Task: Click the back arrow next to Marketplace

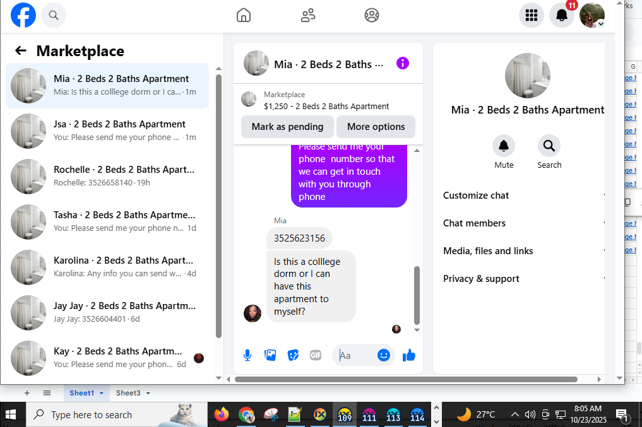Action: click(20, 50)
